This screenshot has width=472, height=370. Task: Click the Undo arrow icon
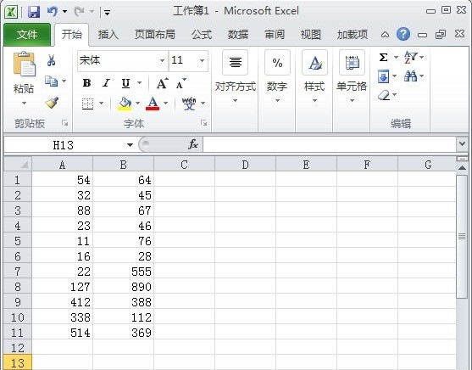pyautogui.click(x=53, y=12)
